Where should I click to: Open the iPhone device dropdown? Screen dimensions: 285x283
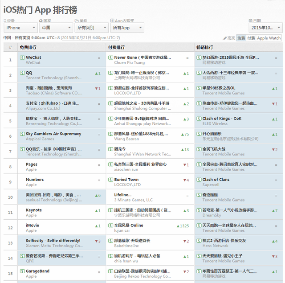tap(20, 28)
